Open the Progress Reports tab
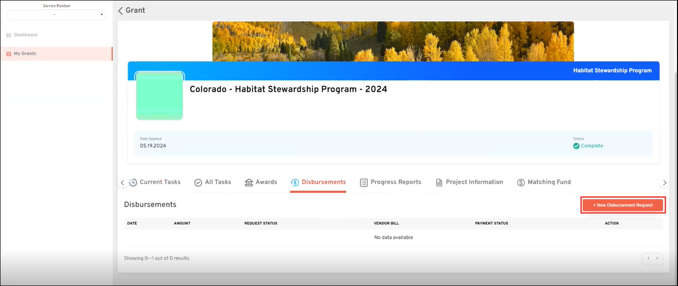 coord(395,182)
